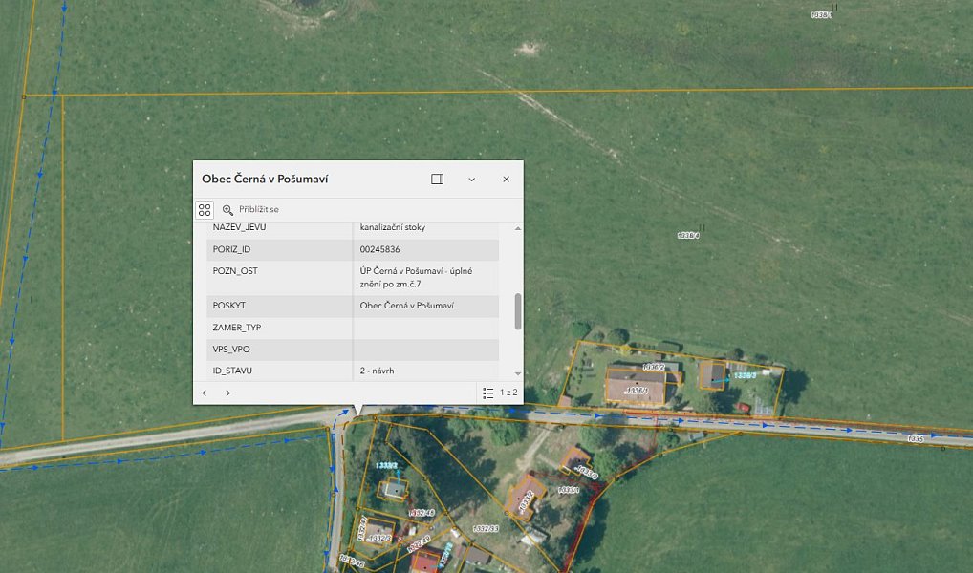
Task: Collapse the popup with the chevron
Action: pyautogui.click(x=471, y=180)
